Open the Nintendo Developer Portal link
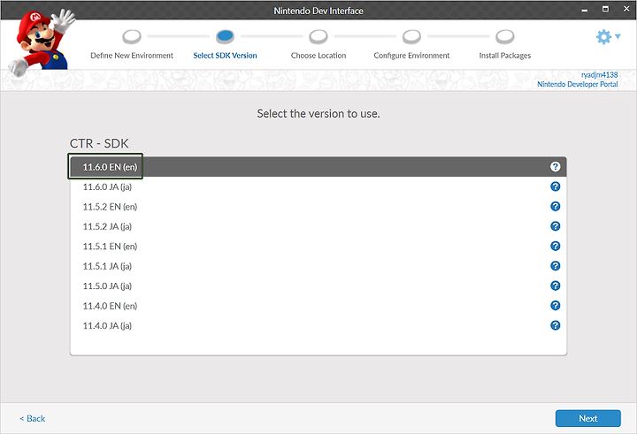This screenshot has width=637, height=434. 577,84
